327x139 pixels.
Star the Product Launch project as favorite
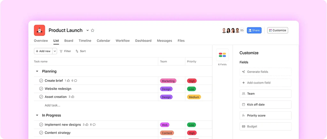(x=93, y=31)
